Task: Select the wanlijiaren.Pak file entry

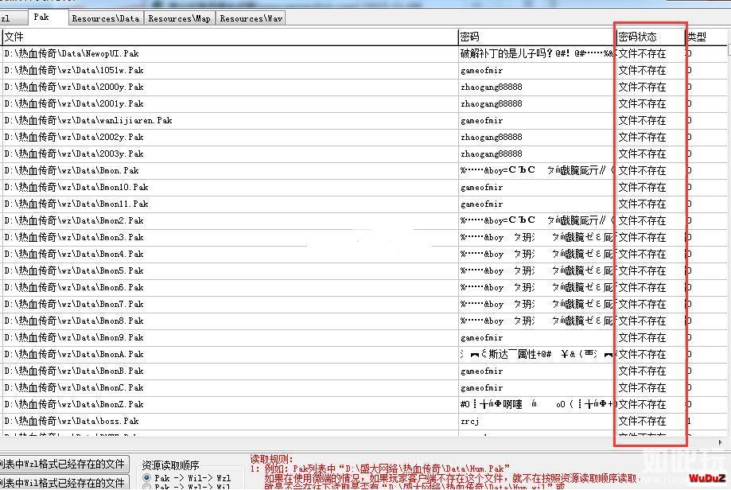Action: point(88,121)
